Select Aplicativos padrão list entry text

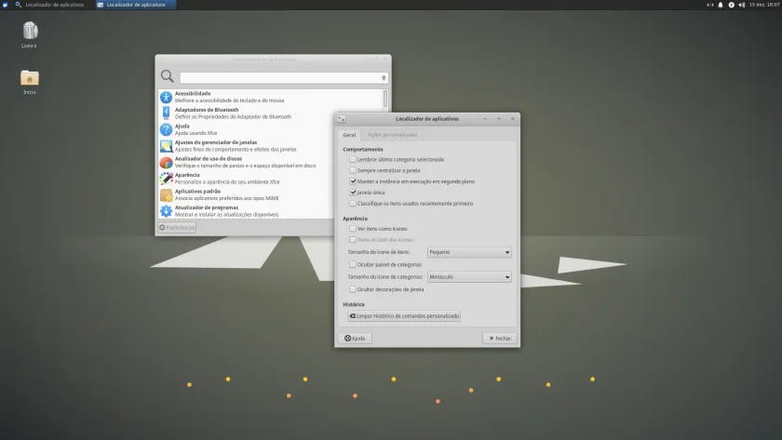pos(197,192)
